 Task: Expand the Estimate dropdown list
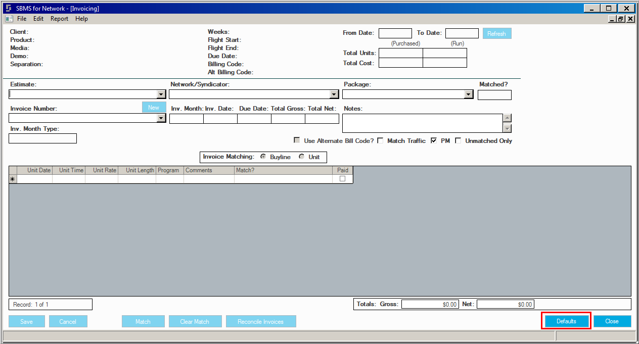tap(161, 94)
